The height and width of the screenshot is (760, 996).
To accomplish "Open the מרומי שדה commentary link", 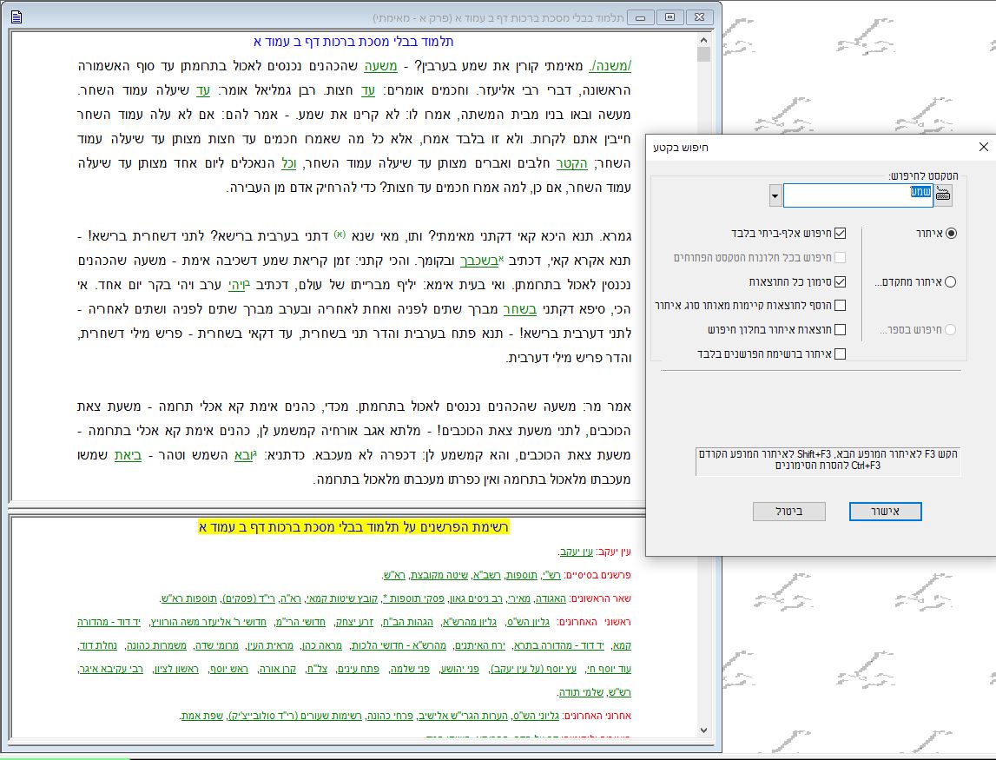I will 216,645.
